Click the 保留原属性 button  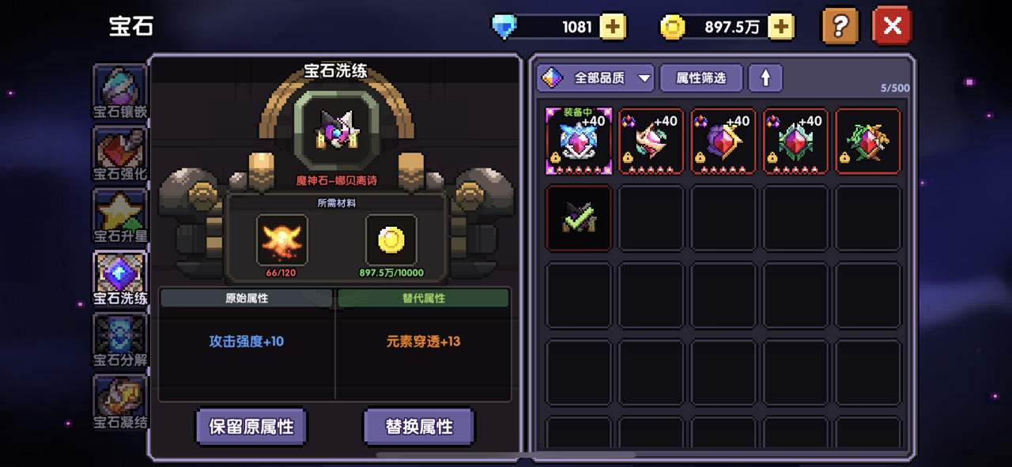point(251,427)
